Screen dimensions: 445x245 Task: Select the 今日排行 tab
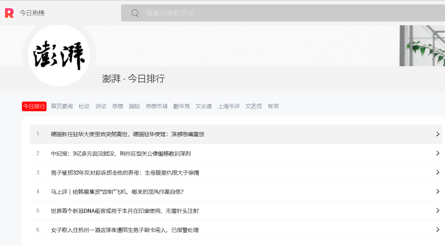(x=34, y=106)
